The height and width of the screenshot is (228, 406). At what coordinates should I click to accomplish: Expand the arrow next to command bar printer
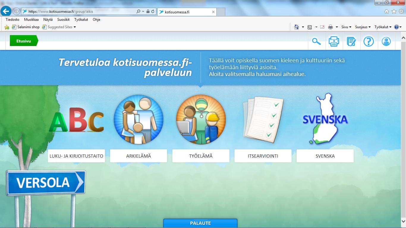pos(337,27)
